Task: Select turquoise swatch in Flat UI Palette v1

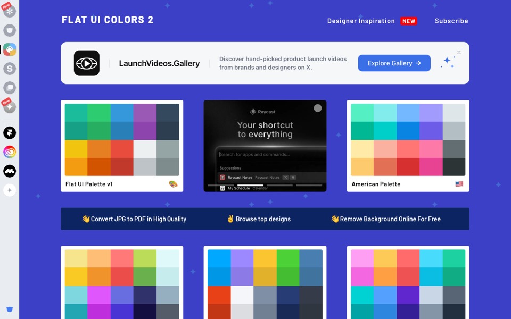Action: (76, 113)
